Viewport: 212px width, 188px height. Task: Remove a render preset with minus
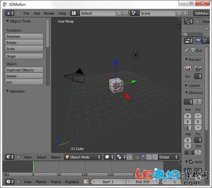coord(200,102)
